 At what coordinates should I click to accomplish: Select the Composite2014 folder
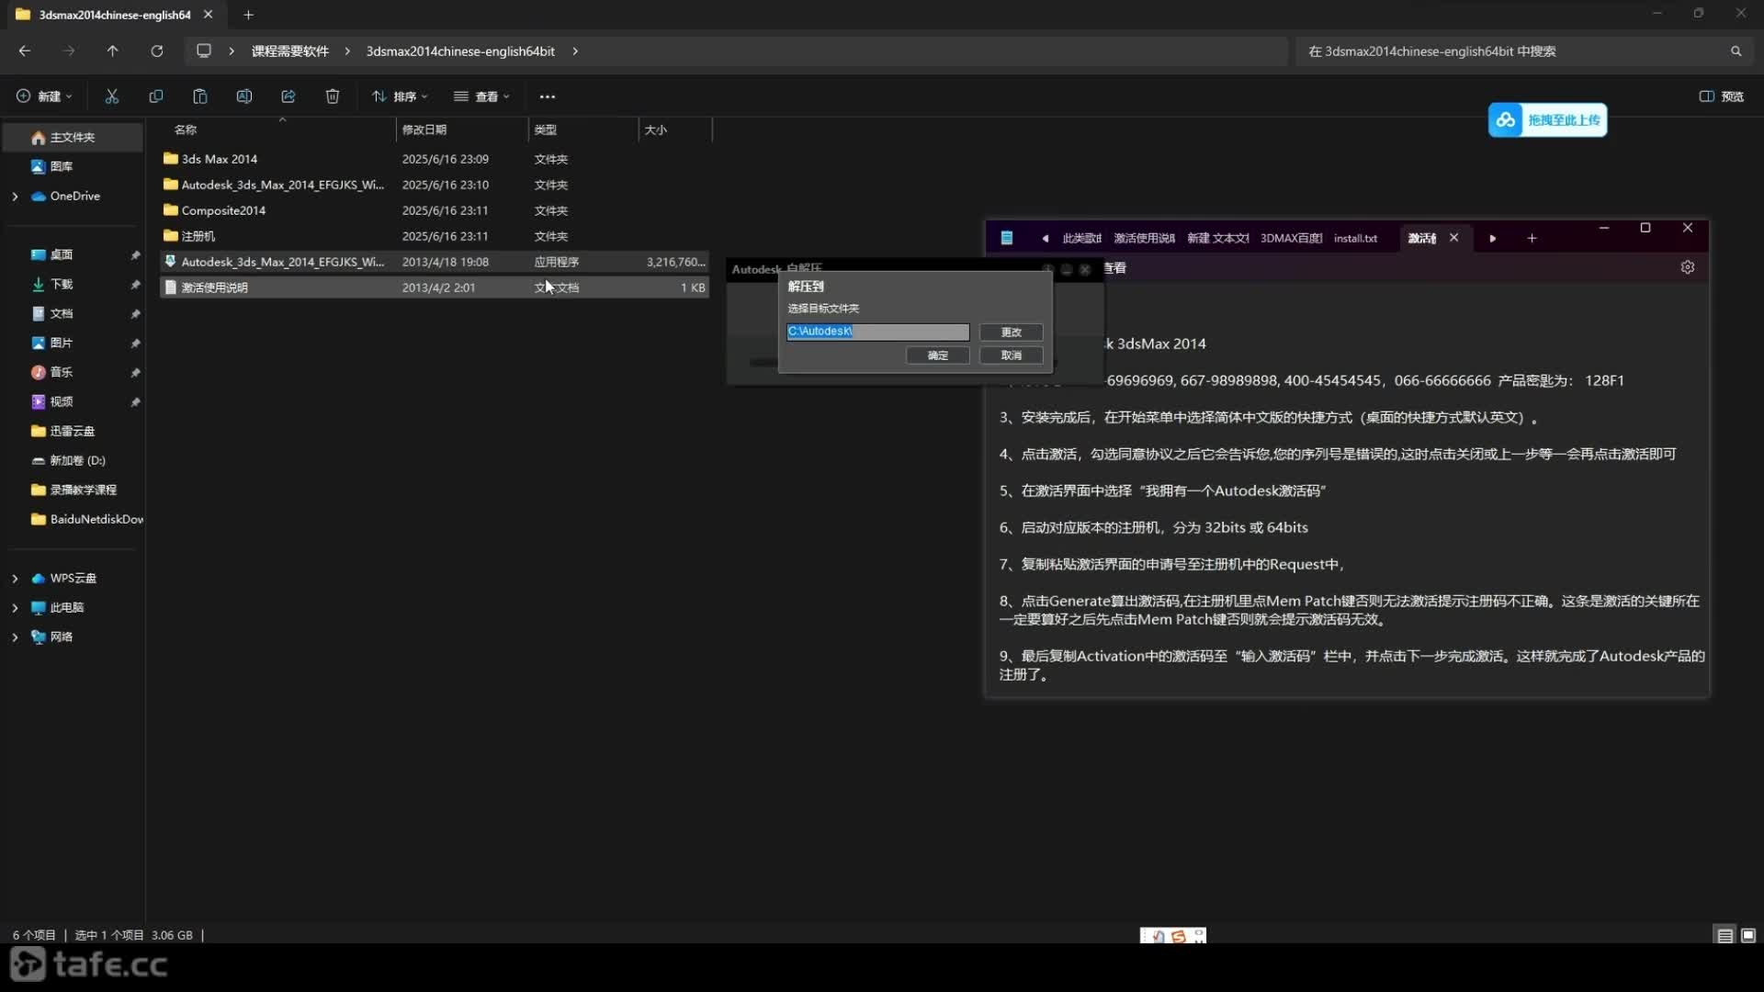click(x=435, y=210)
